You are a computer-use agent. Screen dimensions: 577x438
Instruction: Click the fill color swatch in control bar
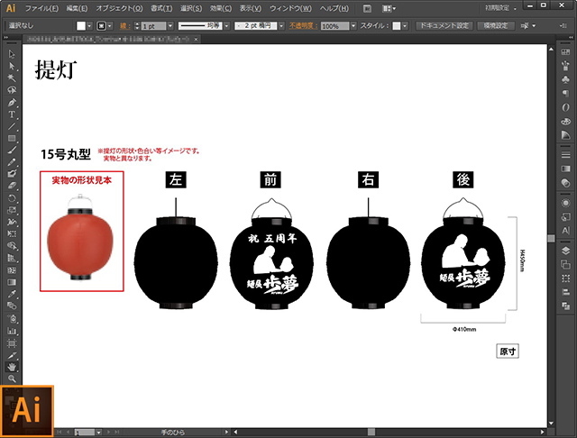tap(80, 26)
